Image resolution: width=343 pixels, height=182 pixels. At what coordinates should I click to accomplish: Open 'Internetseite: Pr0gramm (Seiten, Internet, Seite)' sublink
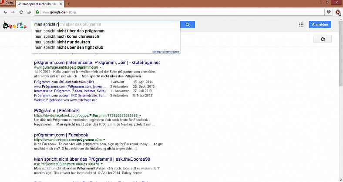[x=70, y=91]
